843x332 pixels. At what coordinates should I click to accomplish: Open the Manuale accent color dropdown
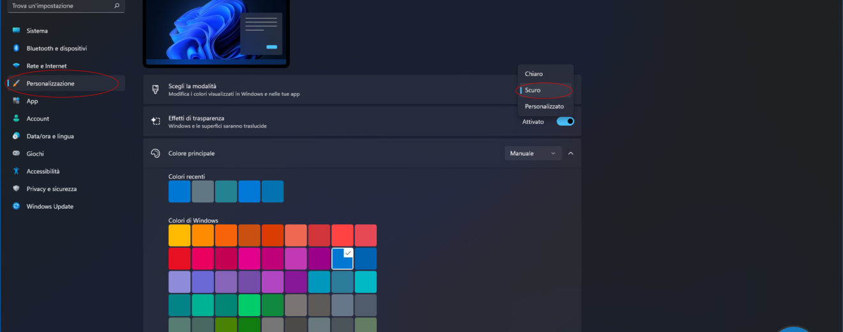[x=533, y=153]
